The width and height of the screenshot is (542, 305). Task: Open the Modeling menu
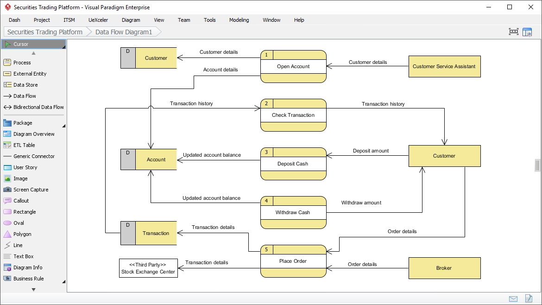pos(239,20)
